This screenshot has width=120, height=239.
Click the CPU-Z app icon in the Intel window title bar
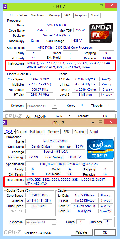pos(5,123)
